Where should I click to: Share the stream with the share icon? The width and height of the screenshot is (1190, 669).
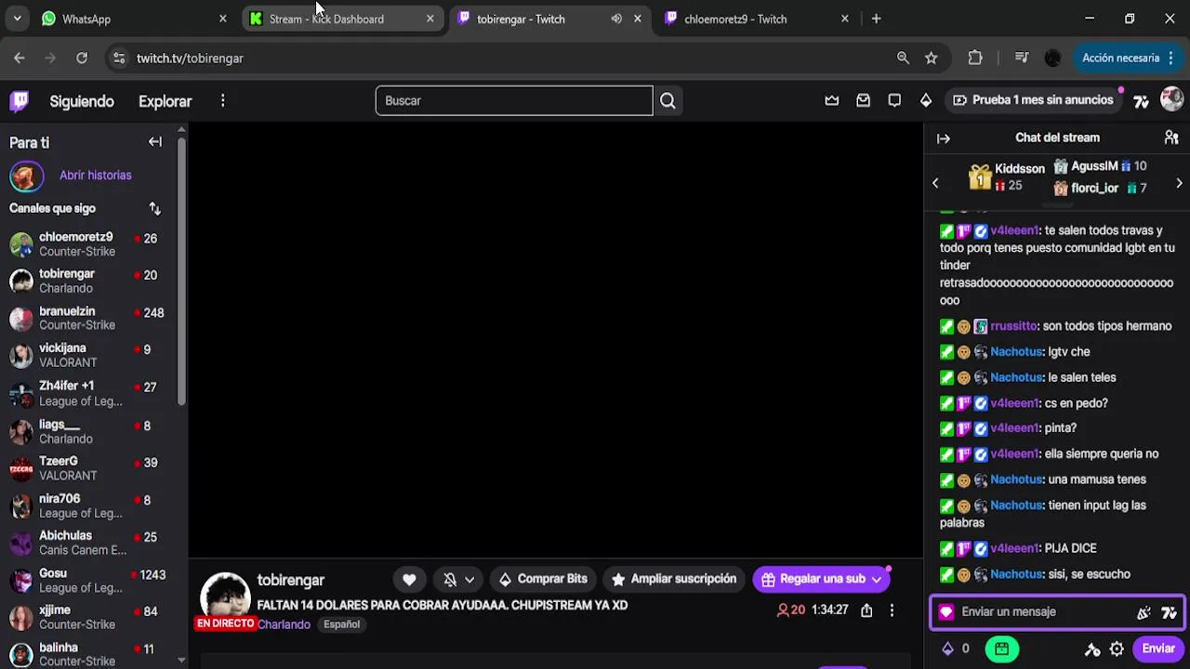click(866, 610)
